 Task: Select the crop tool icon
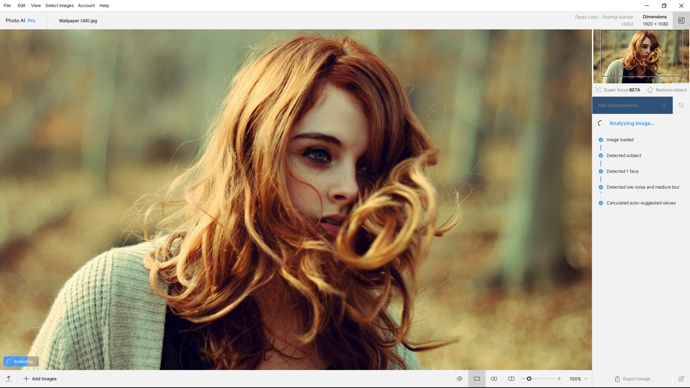coord(681,105)
